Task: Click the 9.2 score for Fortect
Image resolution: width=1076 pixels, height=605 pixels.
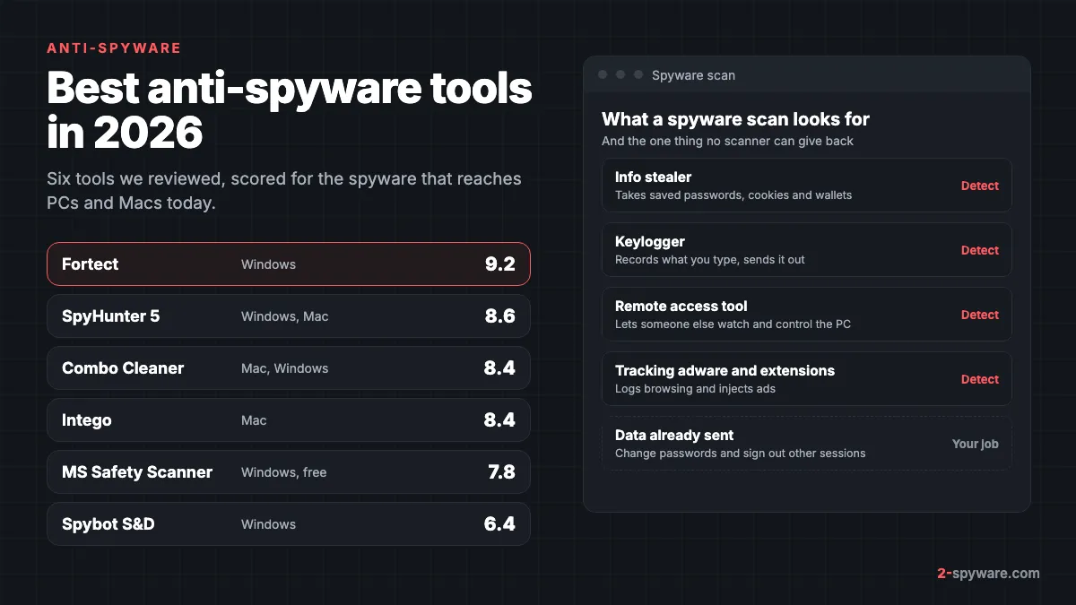Action: coord(499,264)
